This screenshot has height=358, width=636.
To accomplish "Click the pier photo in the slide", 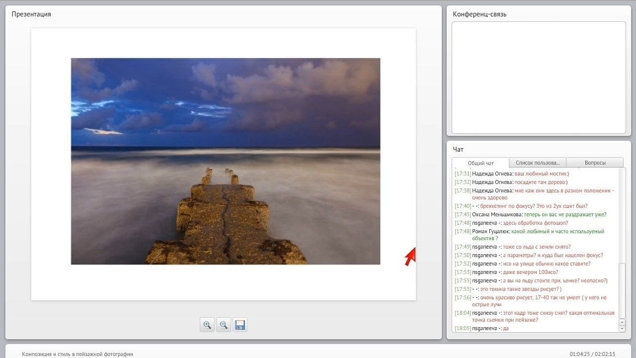I will point(226,161).
